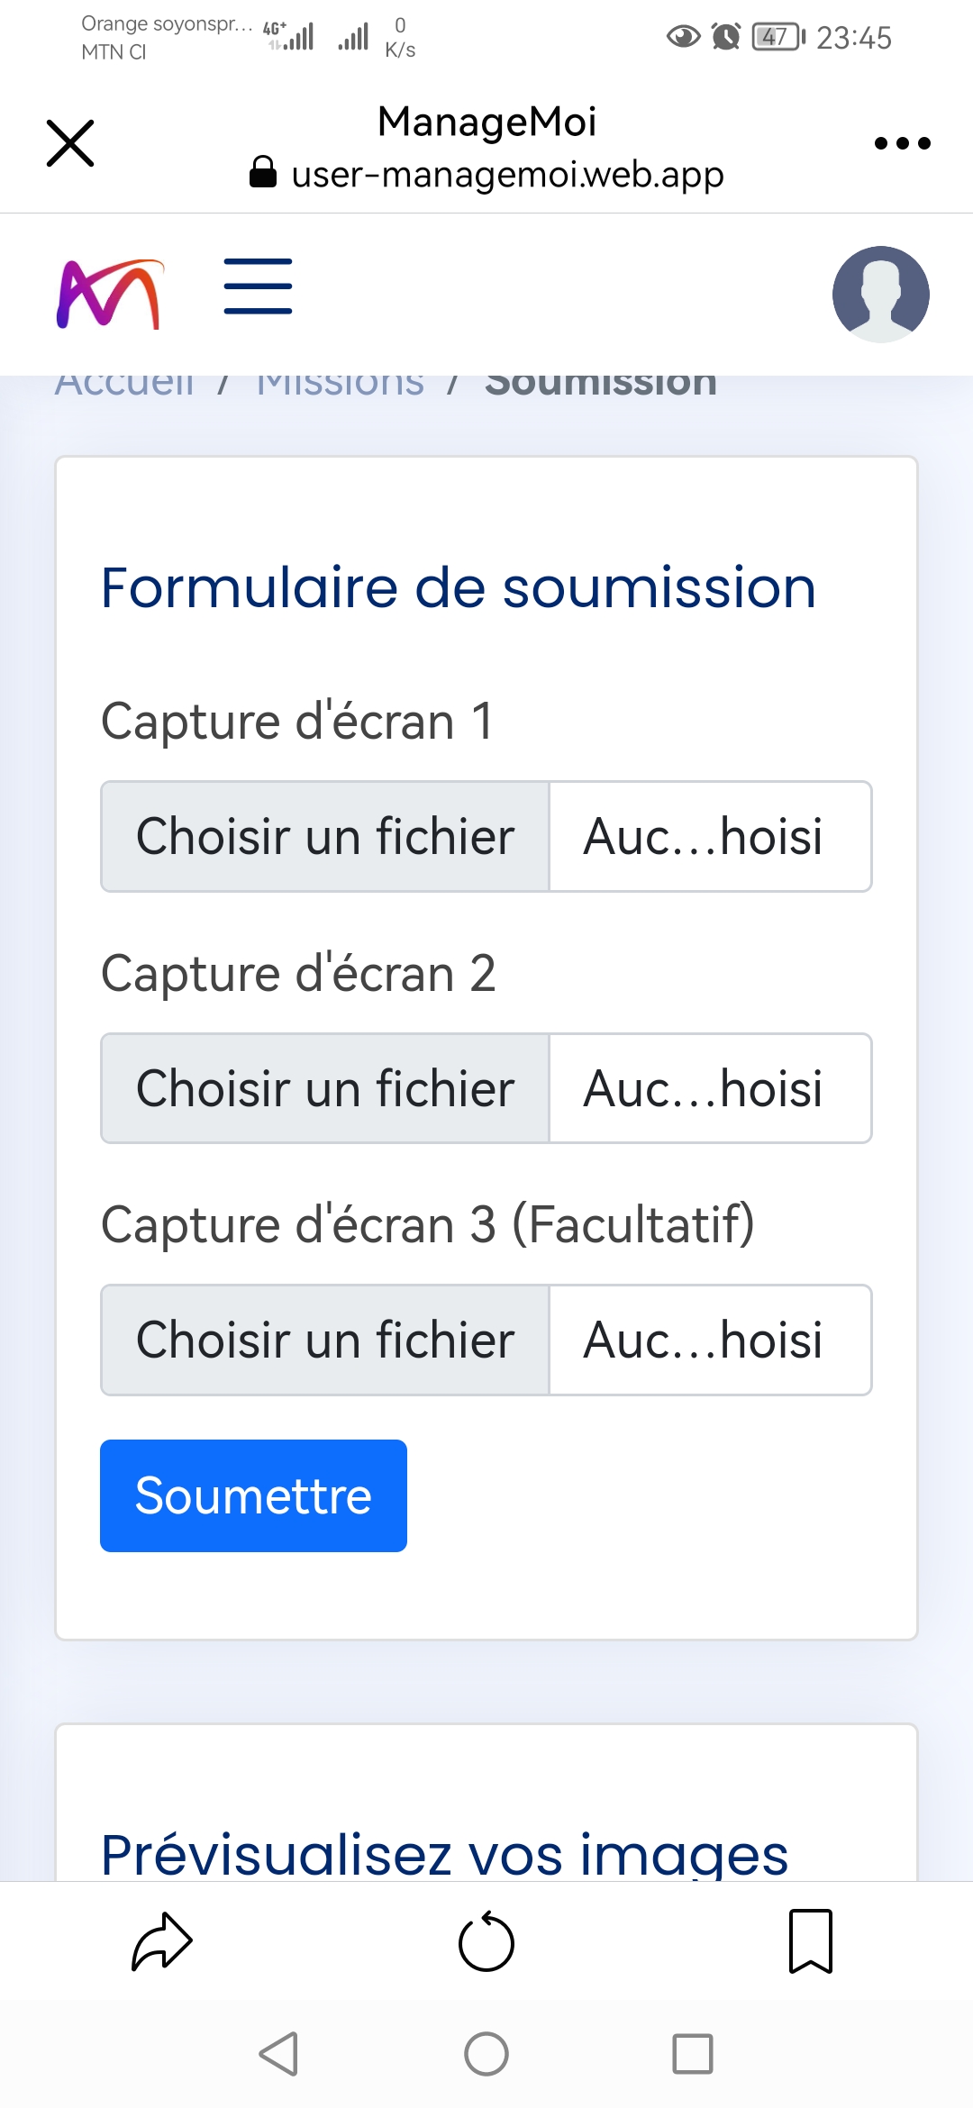
Task: Choose a file for optional Capture d'écran 3
Action: pos(325,1340)
